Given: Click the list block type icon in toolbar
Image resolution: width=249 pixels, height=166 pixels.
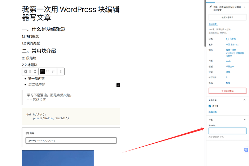Looking at the screenshot, I should (26, 72).
